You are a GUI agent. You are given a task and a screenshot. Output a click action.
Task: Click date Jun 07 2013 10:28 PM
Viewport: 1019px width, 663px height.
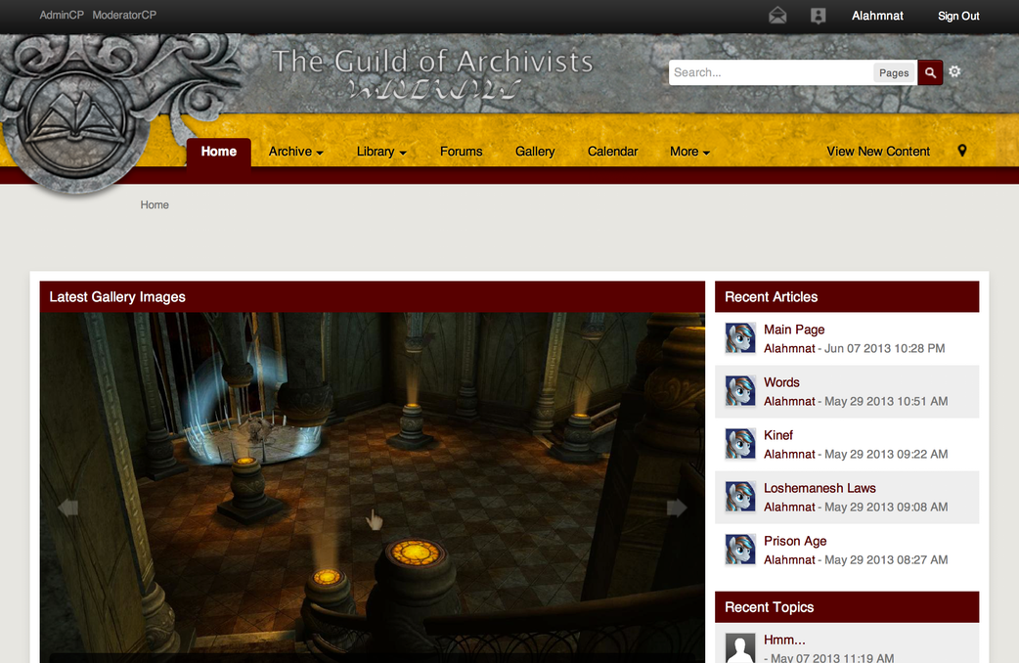(x=884, y=348)
